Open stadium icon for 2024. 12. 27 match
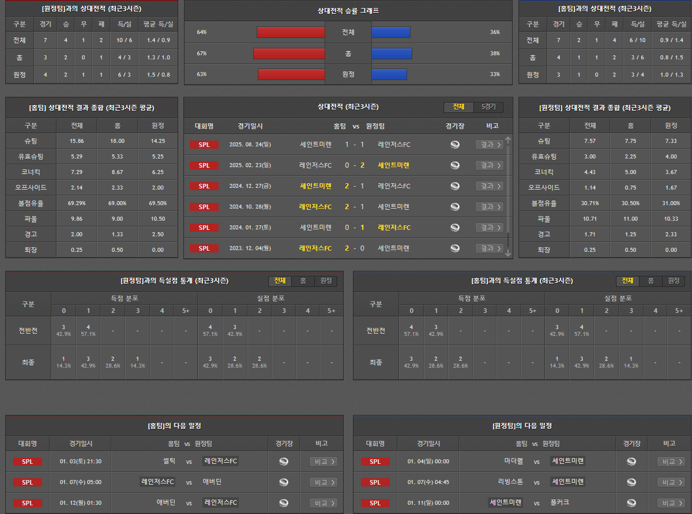The height and width of the screenshot is (514, 692). (x=455, y=186)
